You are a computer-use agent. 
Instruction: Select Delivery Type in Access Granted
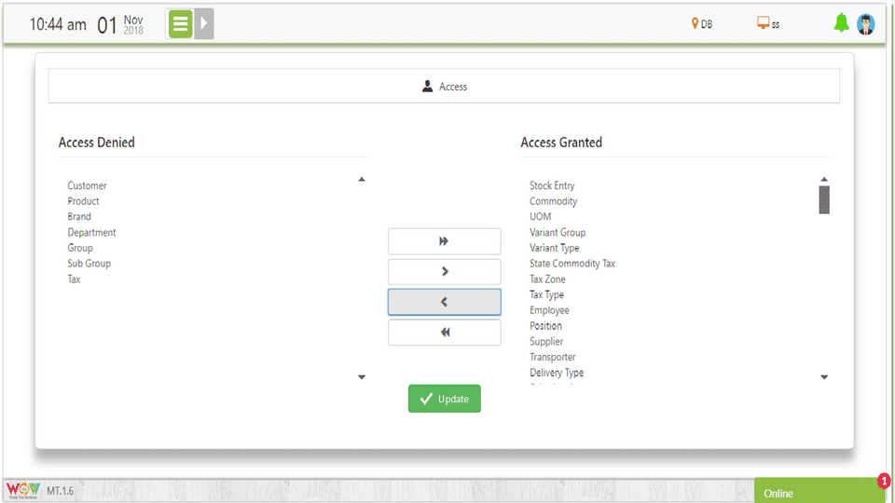click(557, 373)
